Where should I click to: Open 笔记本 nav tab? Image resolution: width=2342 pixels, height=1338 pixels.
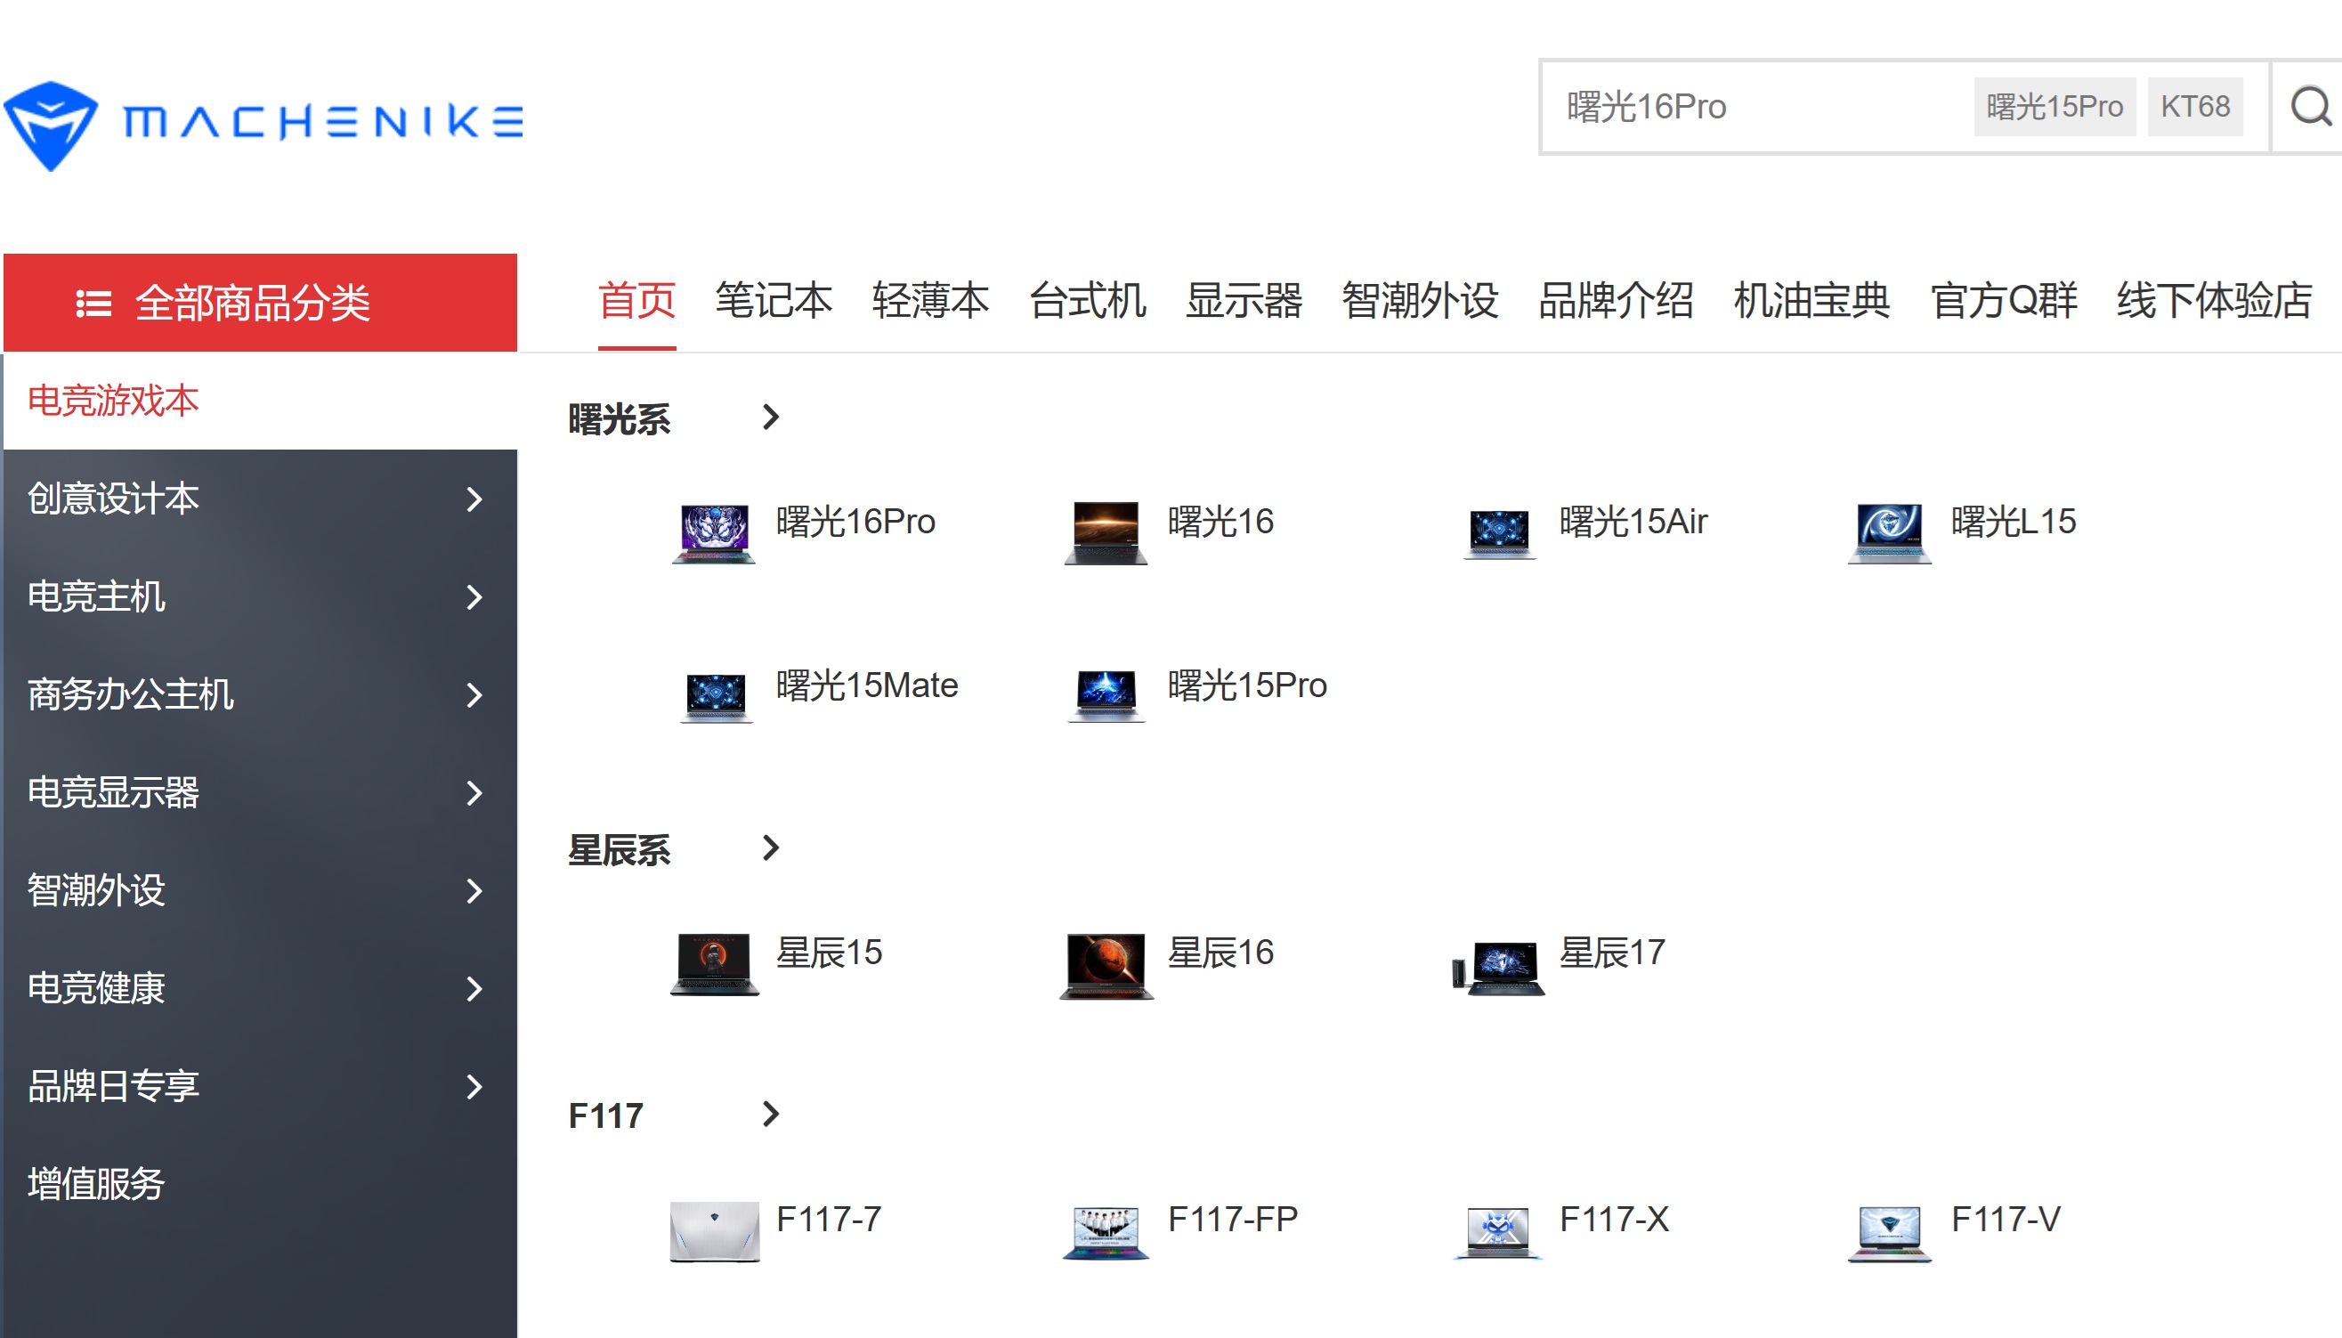[774, 302]
